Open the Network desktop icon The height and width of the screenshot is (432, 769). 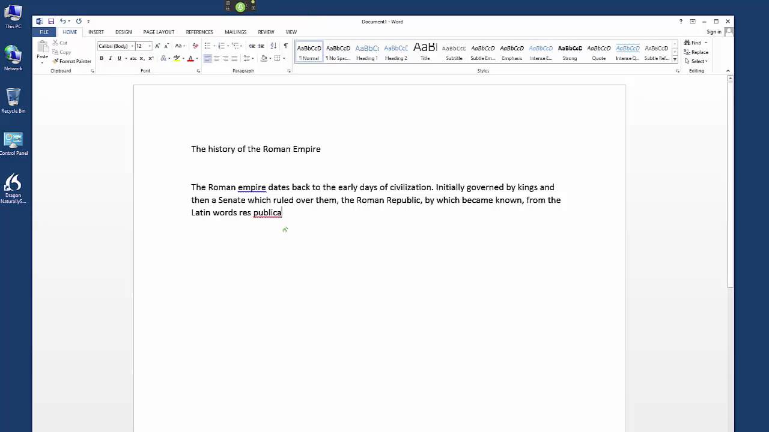tap(13, 58)
